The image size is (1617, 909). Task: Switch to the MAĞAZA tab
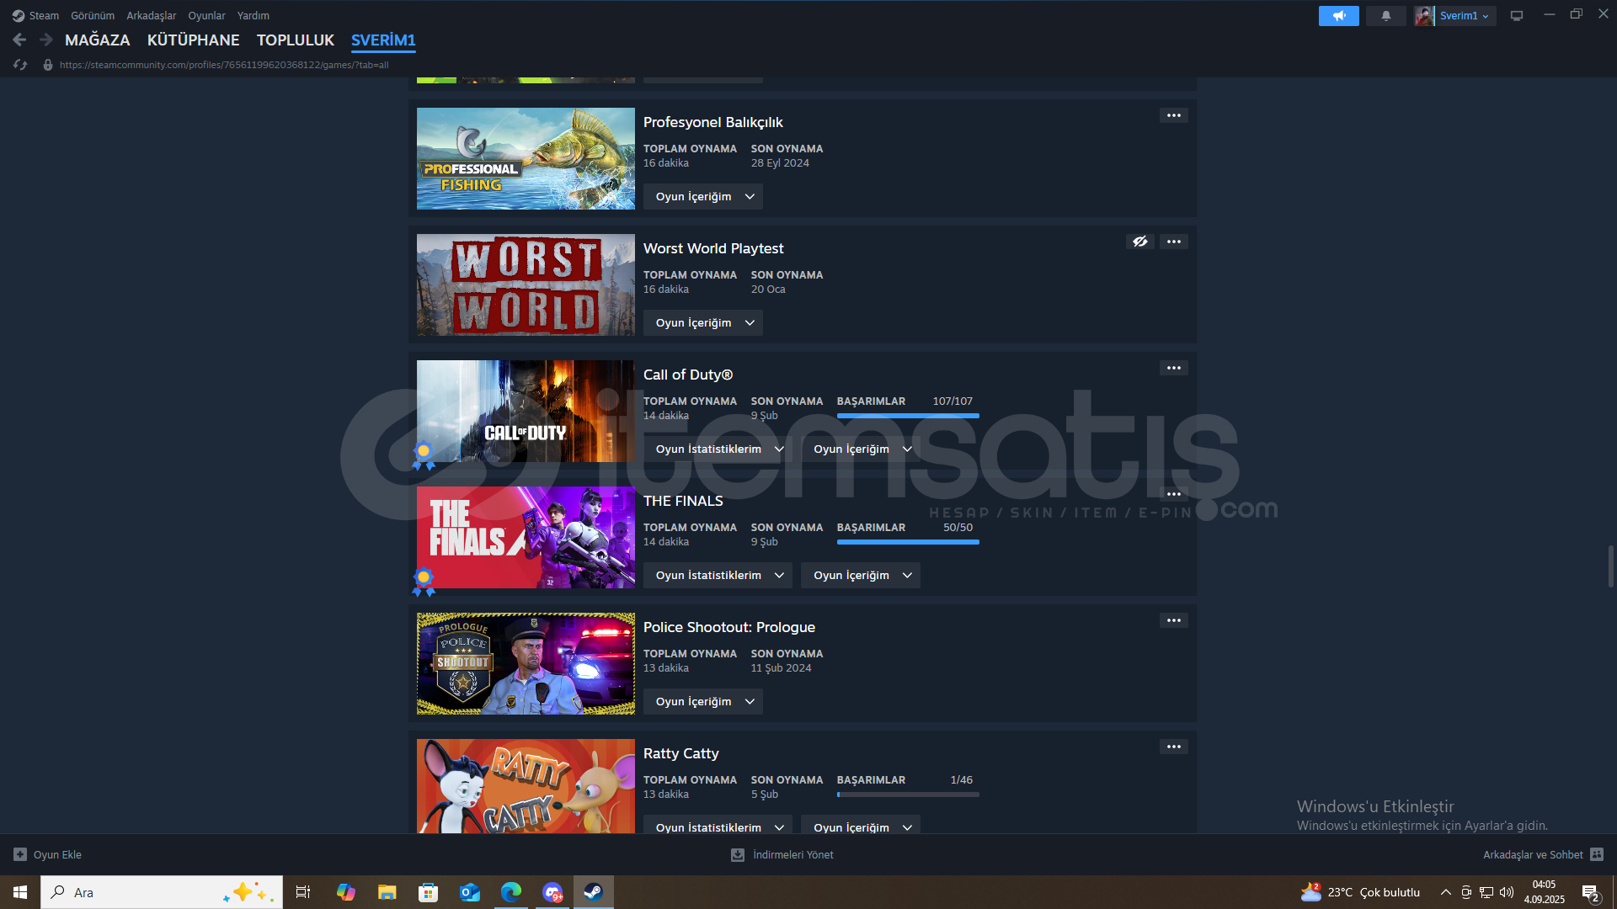click(x=98, y=40)
